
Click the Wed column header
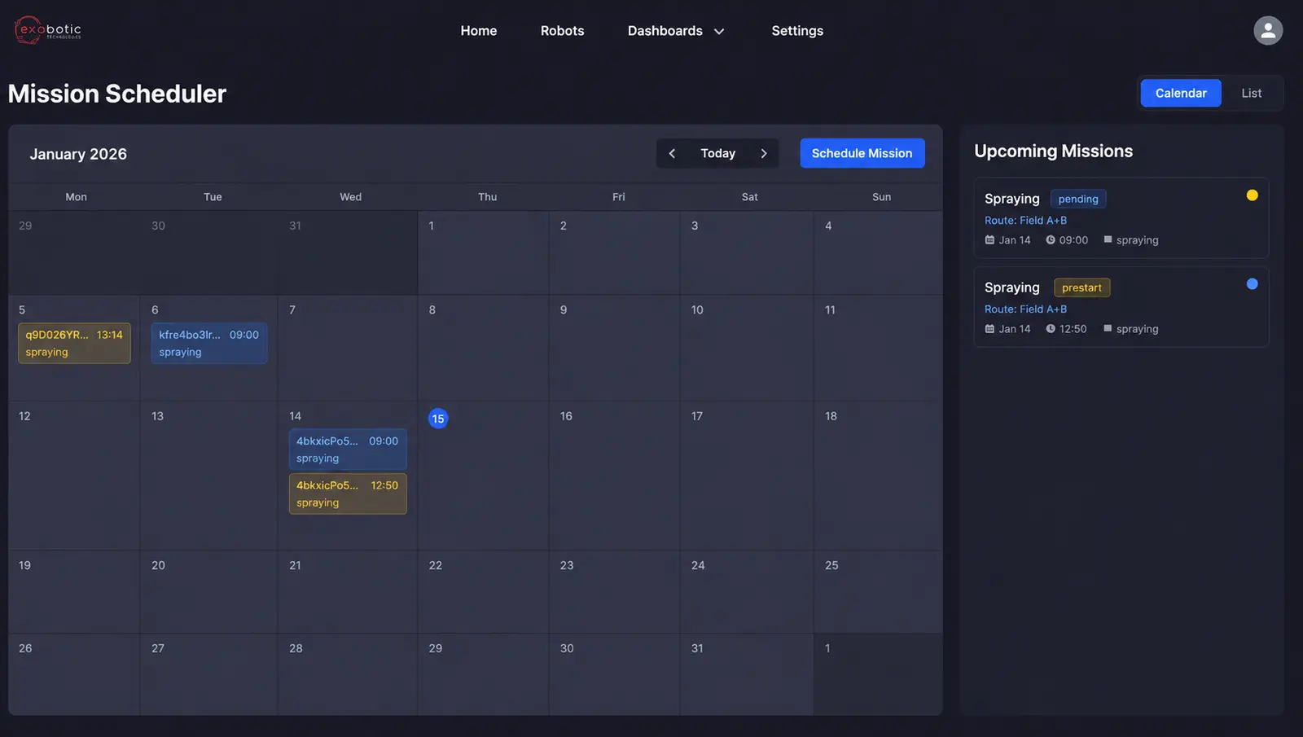coord(350,197)
